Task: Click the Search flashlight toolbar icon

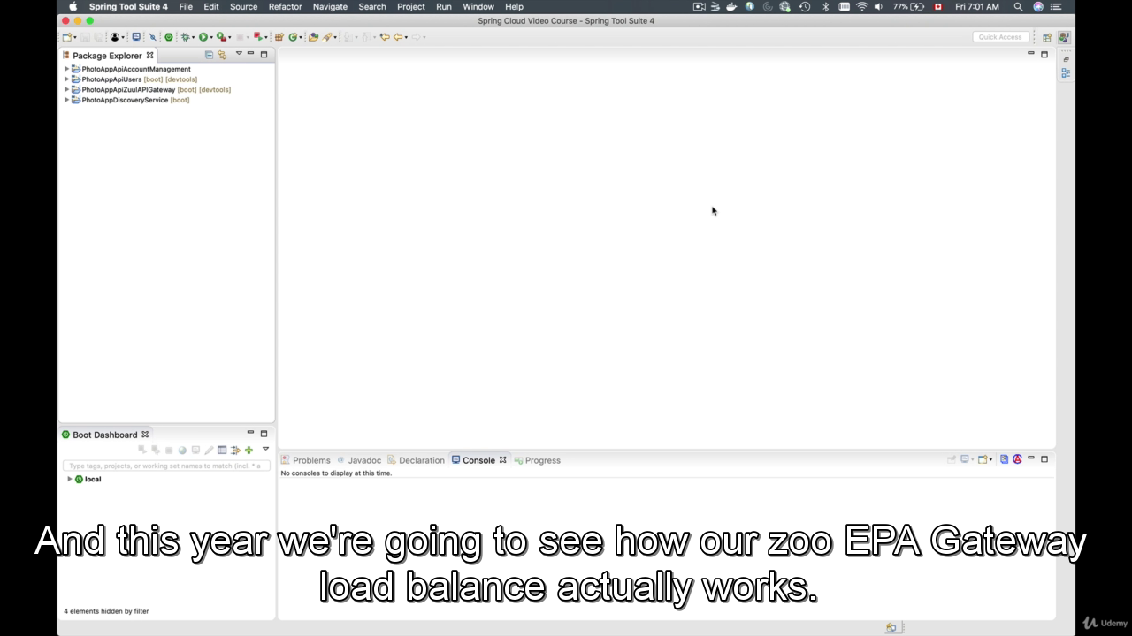Action: point(327,37)
